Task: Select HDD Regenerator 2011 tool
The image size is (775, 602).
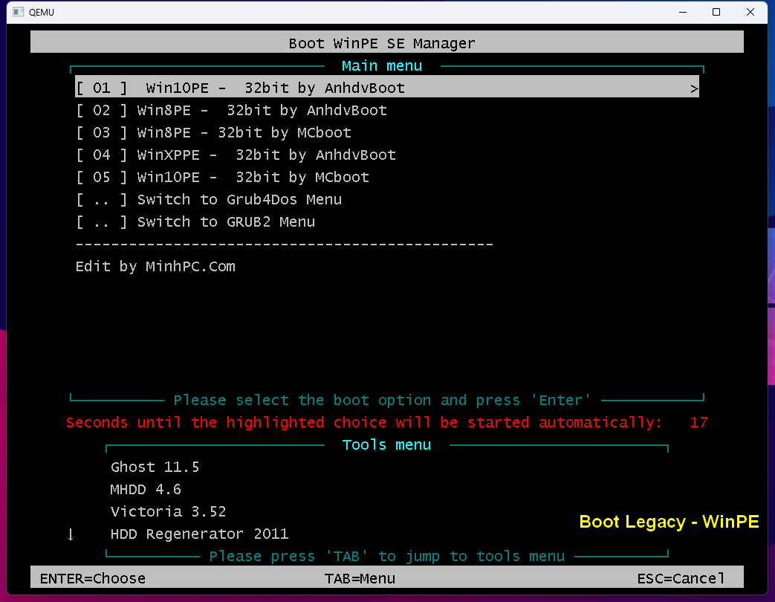Action: tap(199, 534)
